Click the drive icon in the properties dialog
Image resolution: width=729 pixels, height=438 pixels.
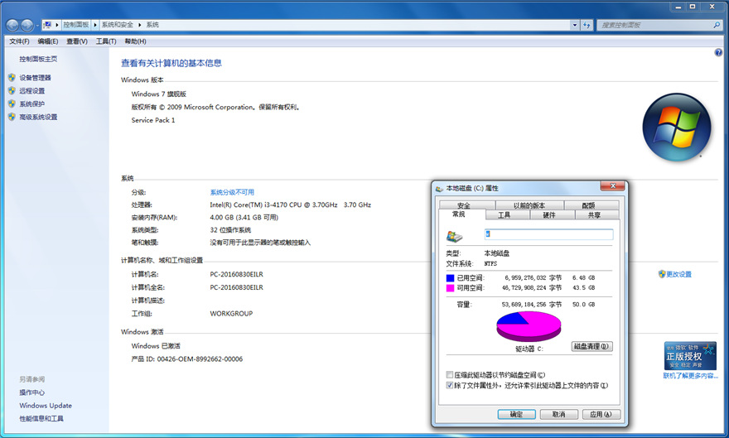454,236
